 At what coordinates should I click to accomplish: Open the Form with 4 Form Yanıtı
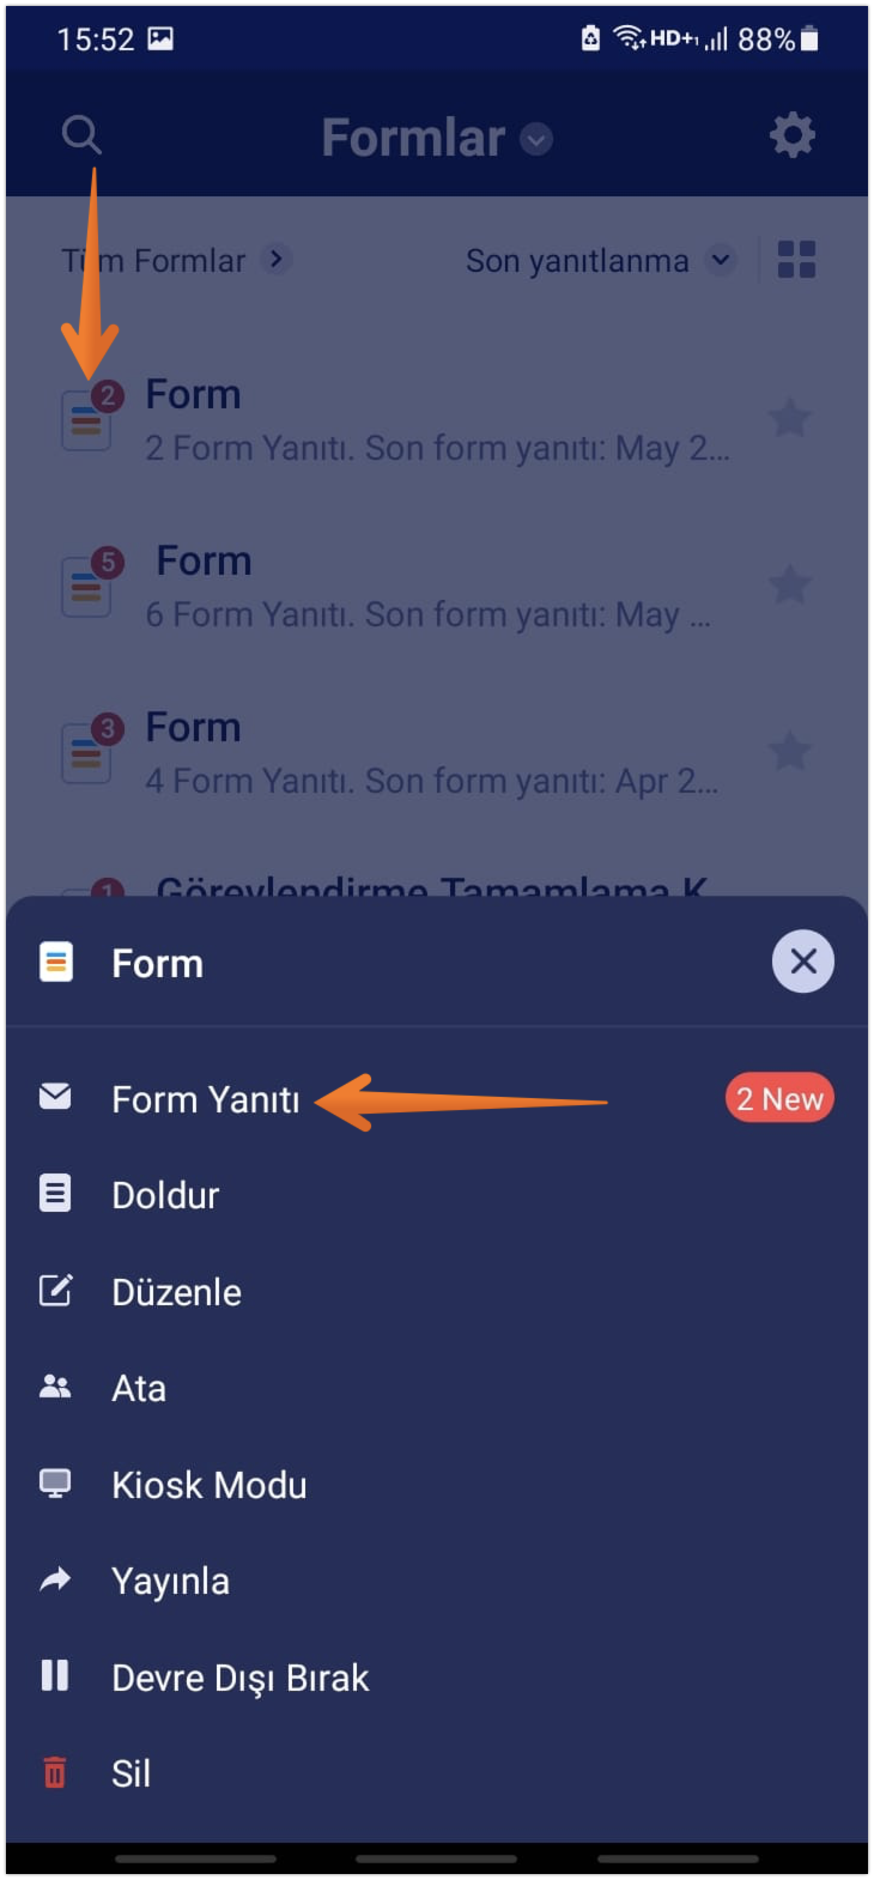click(430, 753)
